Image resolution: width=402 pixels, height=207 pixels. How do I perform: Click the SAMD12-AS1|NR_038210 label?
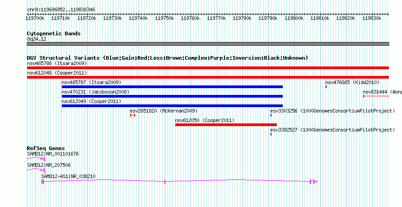tap(68, 176)
